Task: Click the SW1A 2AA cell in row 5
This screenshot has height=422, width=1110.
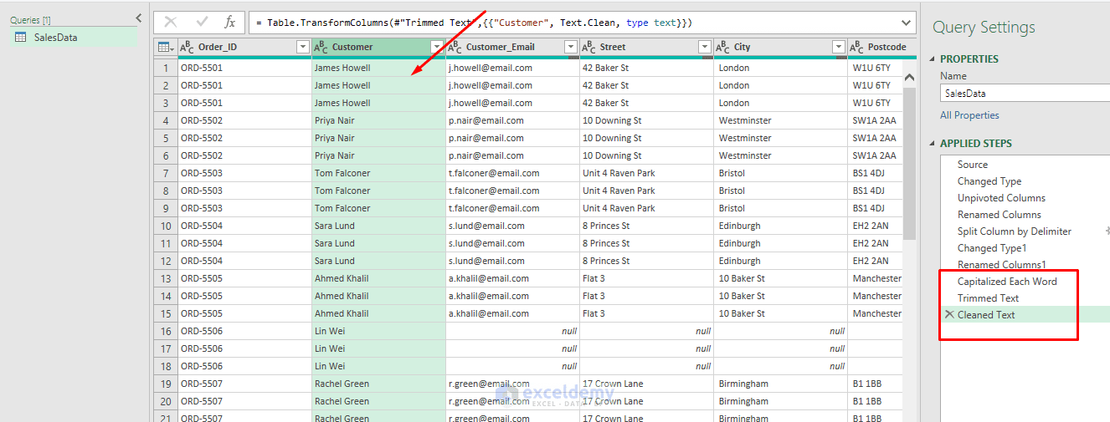Action: [876, 138]
